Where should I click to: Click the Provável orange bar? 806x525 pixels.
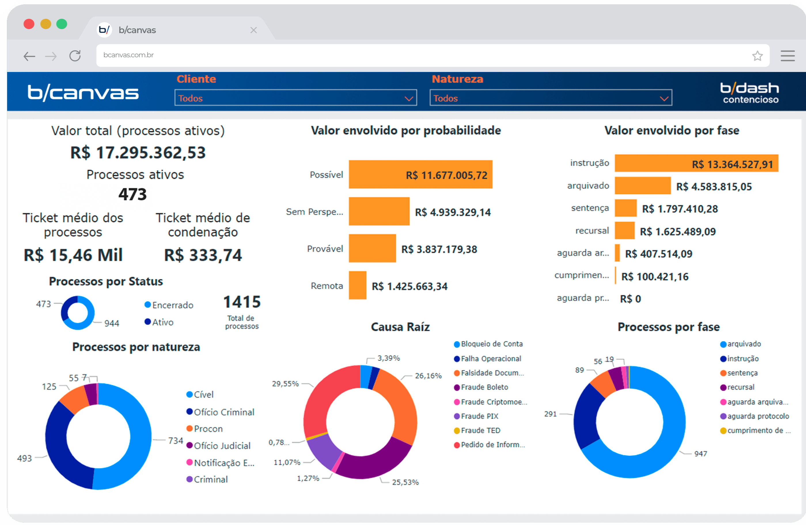point(372,248)
